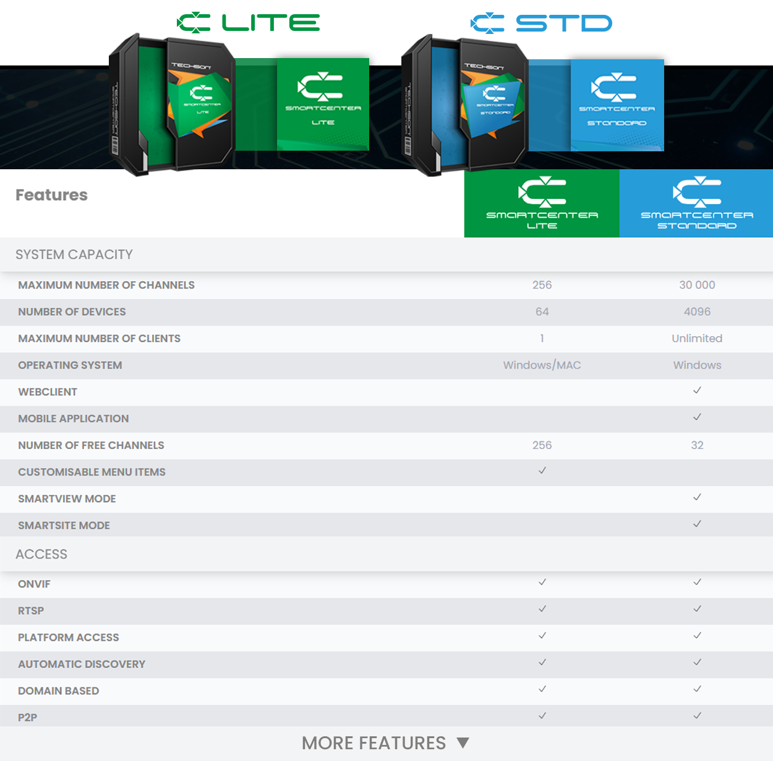Click the RTSP checkmark in Standard column
The image size is (773, 761).
click(697, 609)
